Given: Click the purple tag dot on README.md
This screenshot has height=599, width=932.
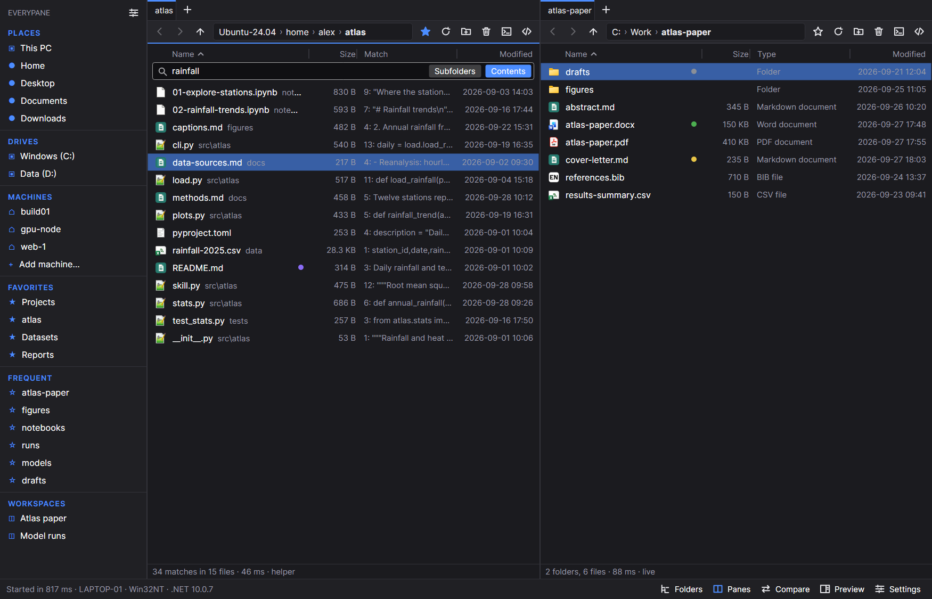Looking at the screenshot, I should (x=301, y=268).
